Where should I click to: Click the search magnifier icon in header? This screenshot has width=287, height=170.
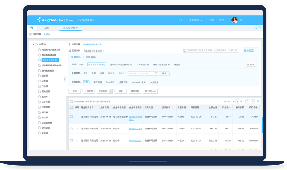181,20
